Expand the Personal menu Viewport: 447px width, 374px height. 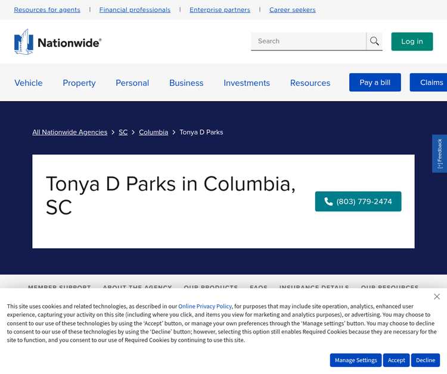point(132,83)
